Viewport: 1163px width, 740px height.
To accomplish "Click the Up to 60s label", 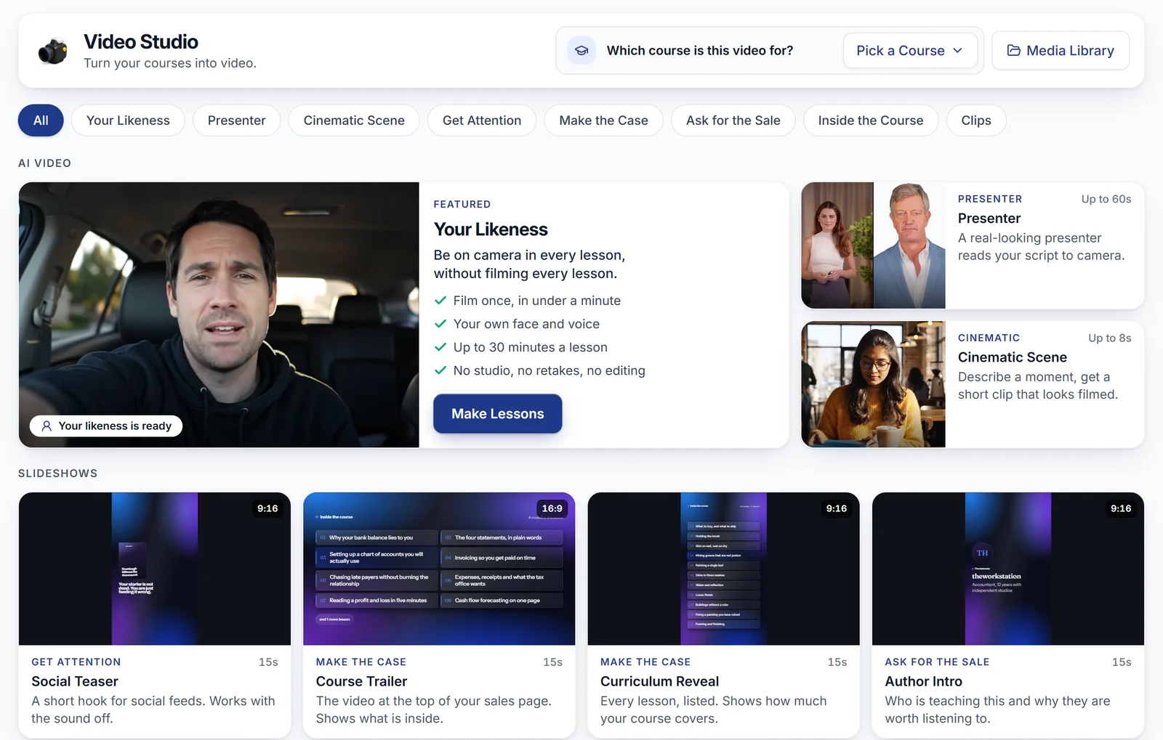I will pyautogui.click(x=1106, y=199).
